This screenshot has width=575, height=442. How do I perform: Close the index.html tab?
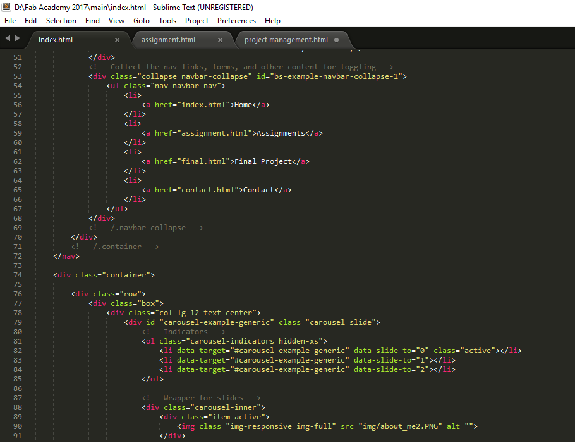pyautogui.click(x=117, y=40)
